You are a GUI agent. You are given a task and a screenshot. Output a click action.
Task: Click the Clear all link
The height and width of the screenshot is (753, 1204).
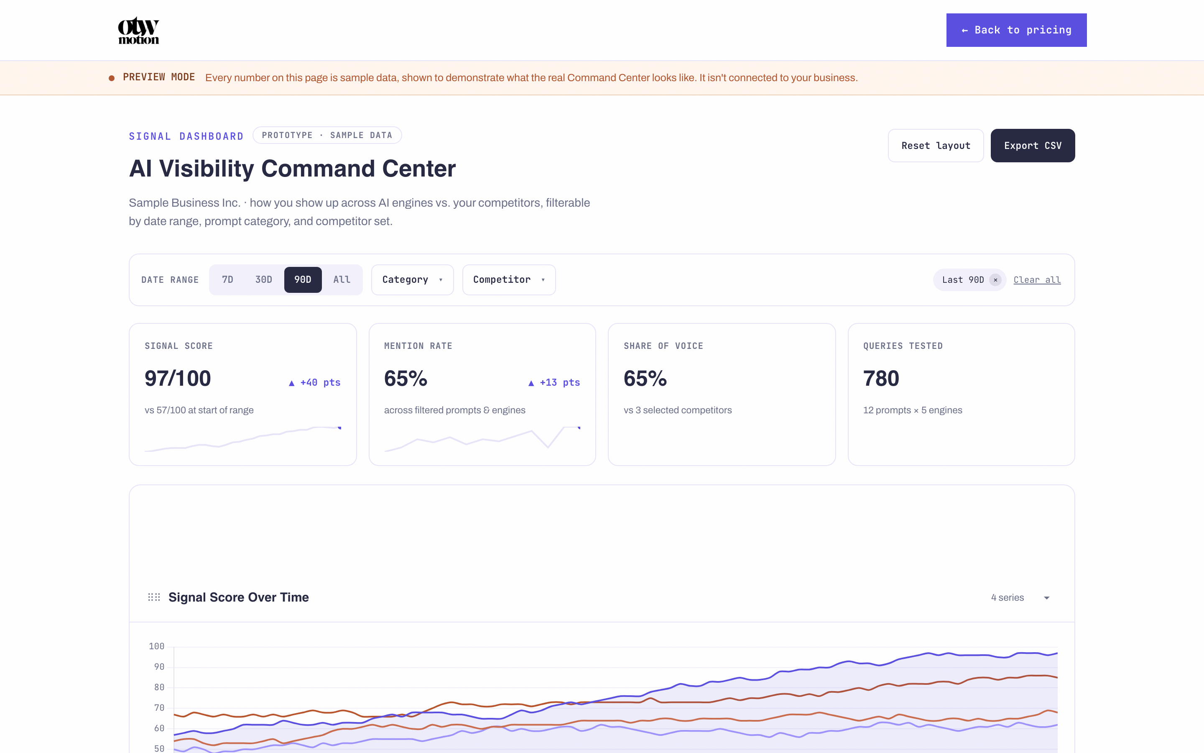[x=1037, y=280]
